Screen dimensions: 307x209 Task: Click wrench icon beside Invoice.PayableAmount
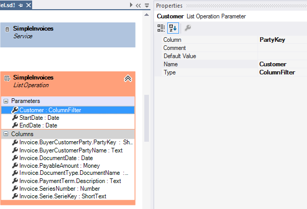15,165
